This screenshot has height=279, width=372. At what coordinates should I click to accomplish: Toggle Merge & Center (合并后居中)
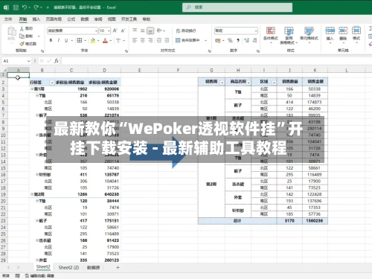pyautogui.click(x=187, y=40)
